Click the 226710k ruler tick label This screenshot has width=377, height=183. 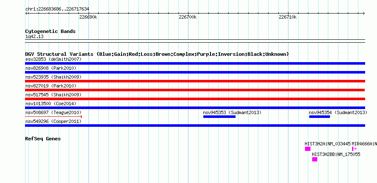pyautogui.click(x=288, y=17)
